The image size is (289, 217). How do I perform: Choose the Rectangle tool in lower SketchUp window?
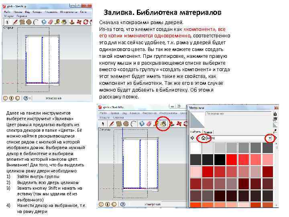click(x=118, y=123)
